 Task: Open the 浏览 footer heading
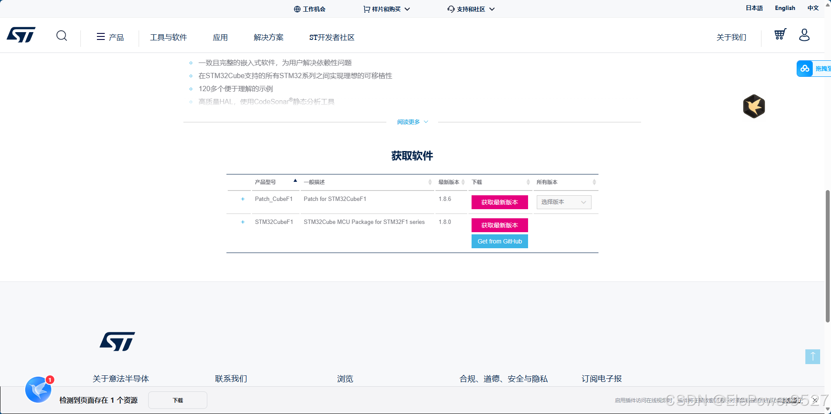coord(345,379)
